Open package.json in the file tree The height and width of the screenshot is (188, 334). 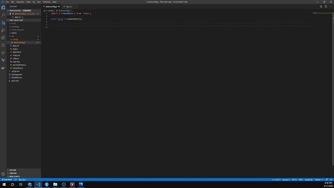coord(17,75)
